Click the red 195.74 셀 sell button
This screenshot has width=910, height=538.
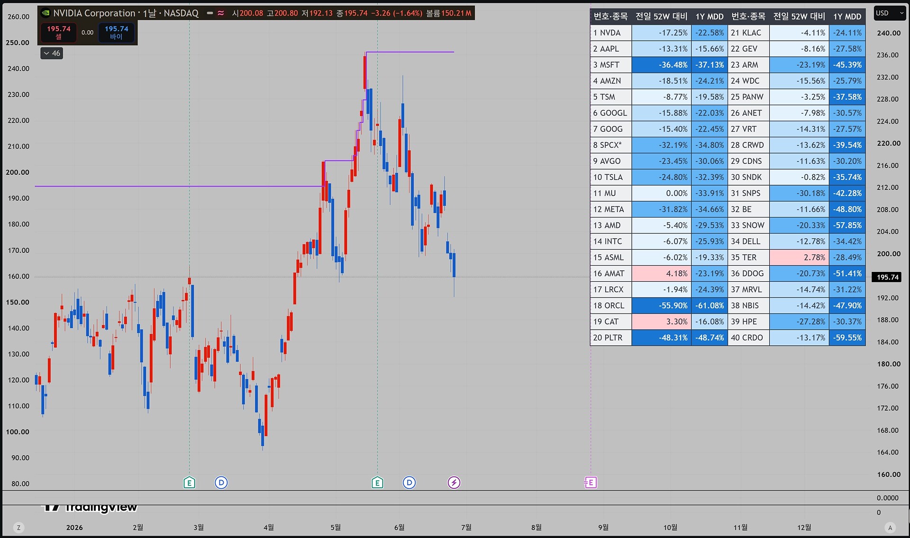pyautogui.click(x=59, y=32)
